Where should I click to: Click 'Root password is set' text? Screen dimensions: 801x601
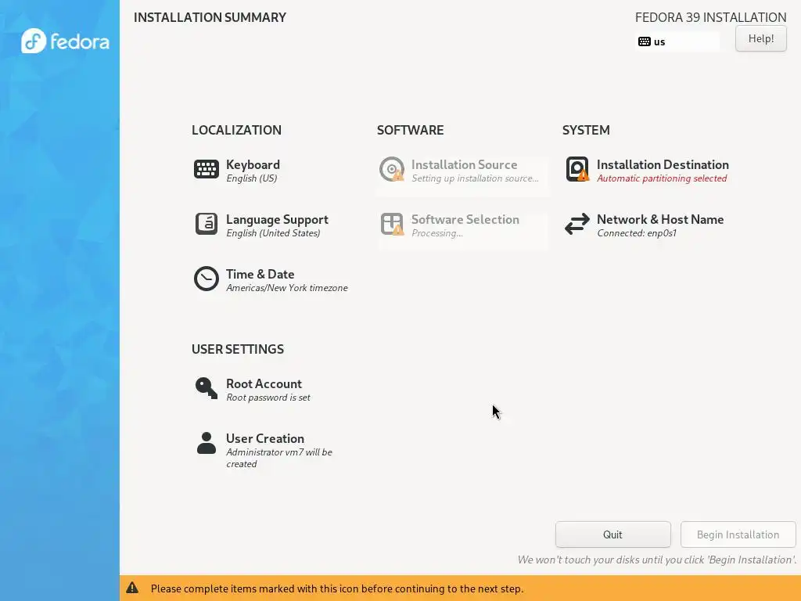268,398
